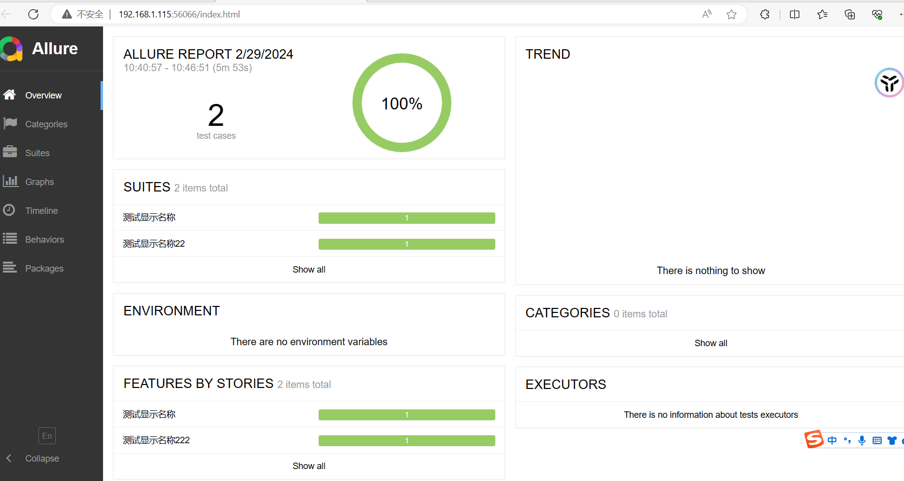Click the TREND widget heading
This screenshot has width=904, height=481.
click(548, 54)
